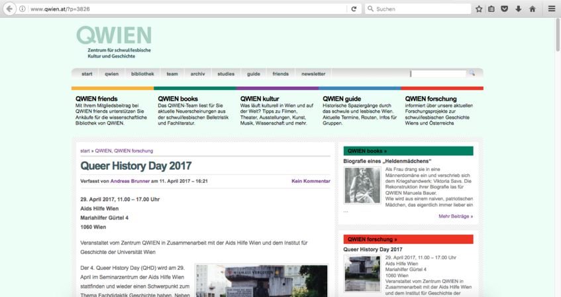Image resolution: width=561 pixels, height=297 pixels.
Task: Click the text 'Aids Hilfe Wien' in article
Action: click(x=99, y=209)
